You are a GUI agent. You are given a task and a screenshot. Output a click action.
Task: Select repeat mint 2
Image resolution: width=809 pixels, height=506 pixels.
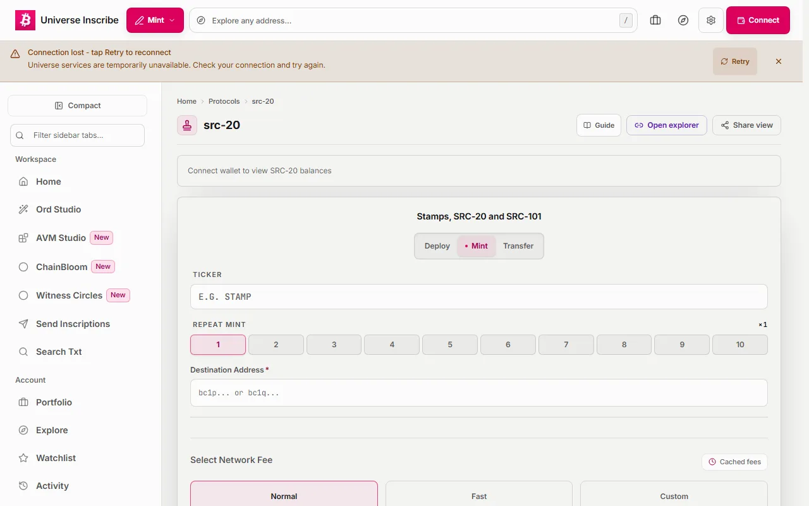[x=276, y=345]
